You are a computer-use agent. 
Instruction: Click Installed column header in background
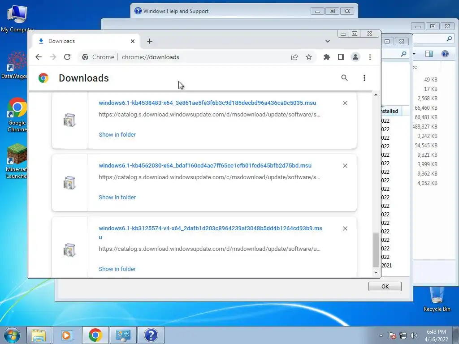coord(391,111)
